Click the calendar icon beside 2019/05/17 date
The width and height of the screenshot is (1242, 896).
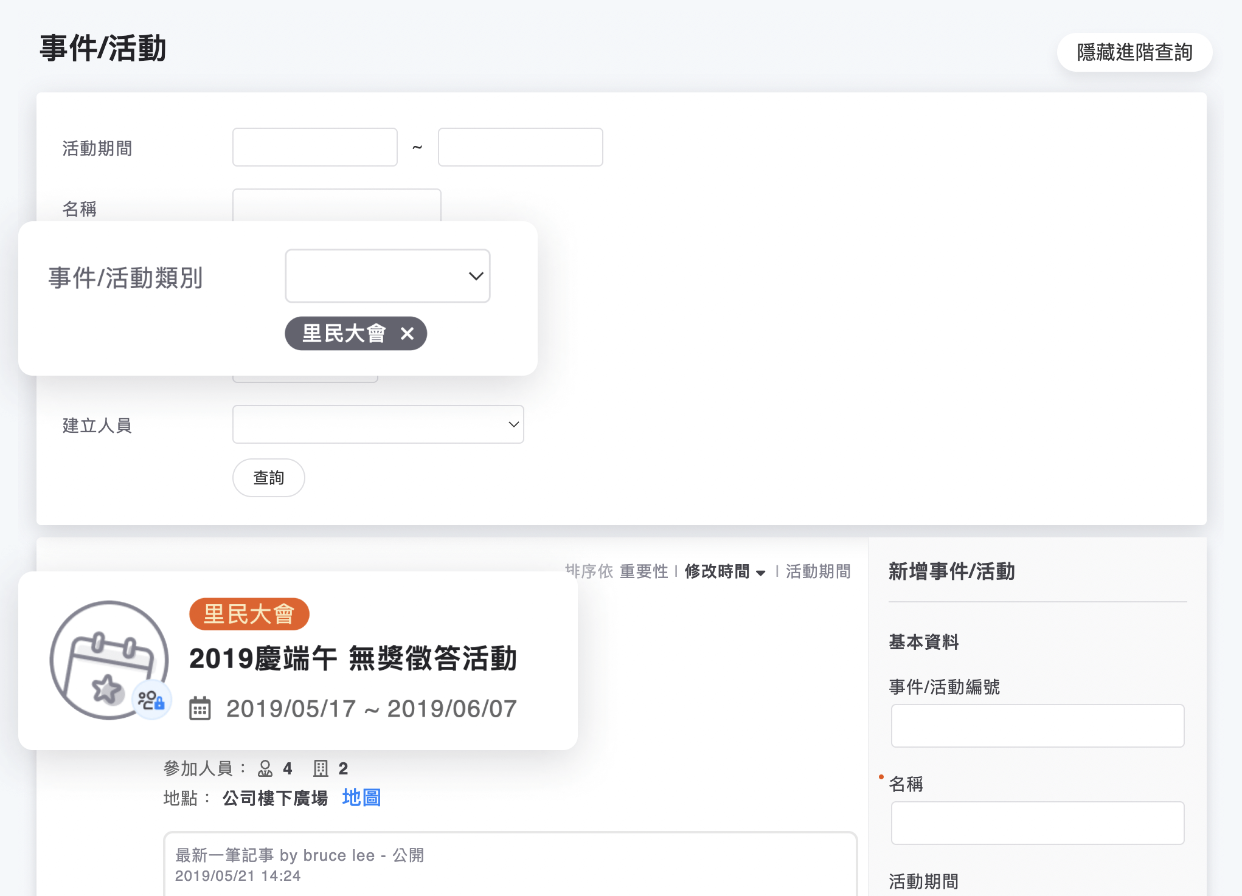(x=201, y=708)
